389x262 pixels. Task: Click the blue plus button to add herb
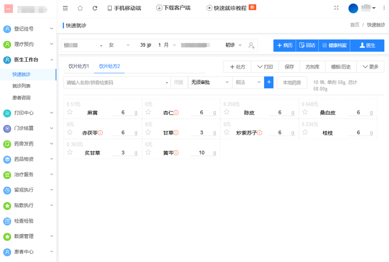coord(269,82)
